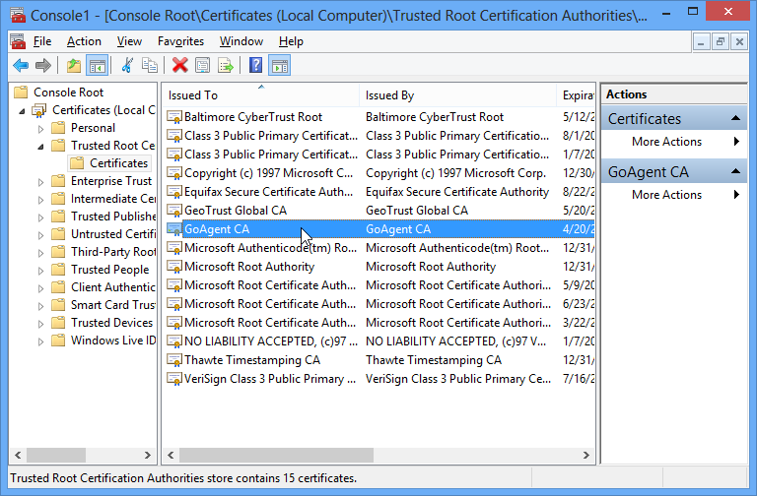
Task: Click the tree pane horizontal scrollbar thumb
Action: 56,455
